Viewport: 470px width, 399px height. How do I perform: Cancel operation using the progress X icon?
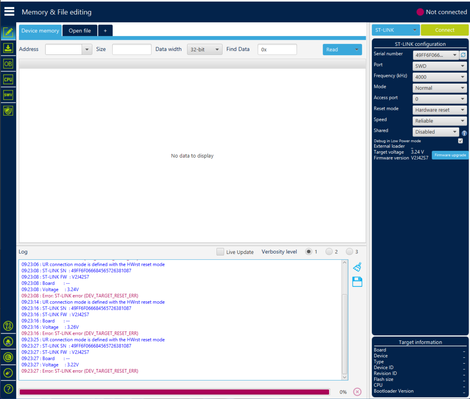[357, 392]
